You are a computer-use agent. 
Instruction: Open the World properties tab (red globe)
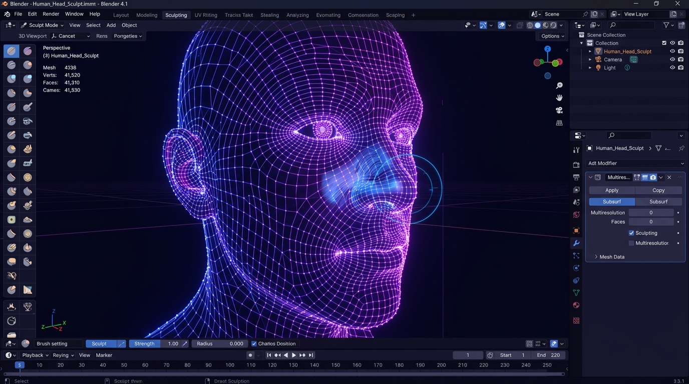[x=576, y=214]
